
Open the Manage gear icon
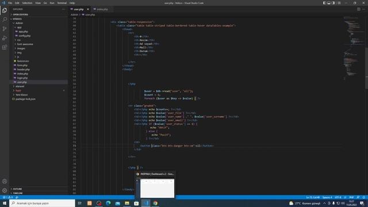5,190
